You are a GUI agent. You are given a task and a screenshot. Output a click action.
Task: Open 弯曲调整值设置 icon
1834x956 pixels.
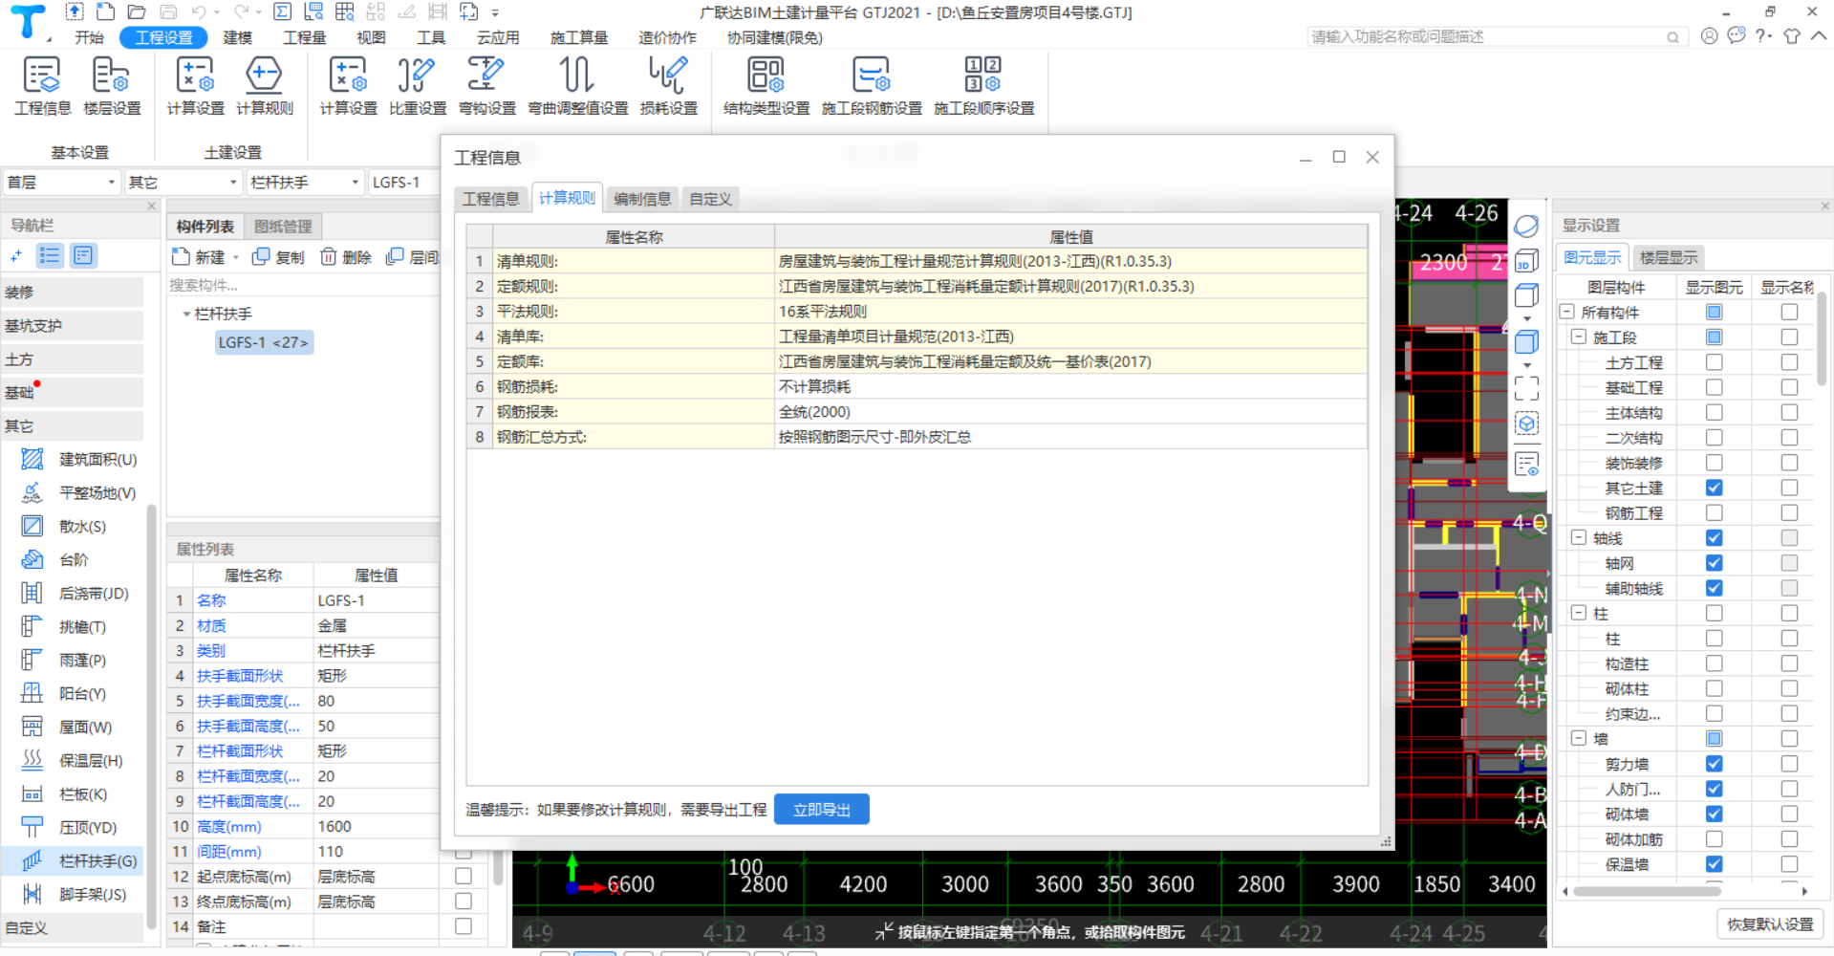[578, 86]
